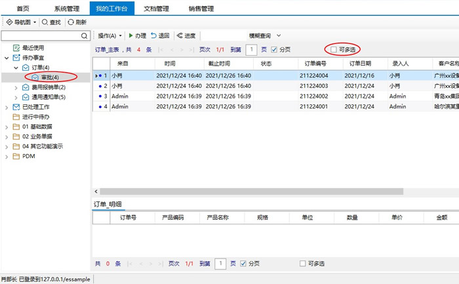Toggle the 分页 checkbox in the top pager
This screenshot has width=459, height=284.
pos(274,49)
